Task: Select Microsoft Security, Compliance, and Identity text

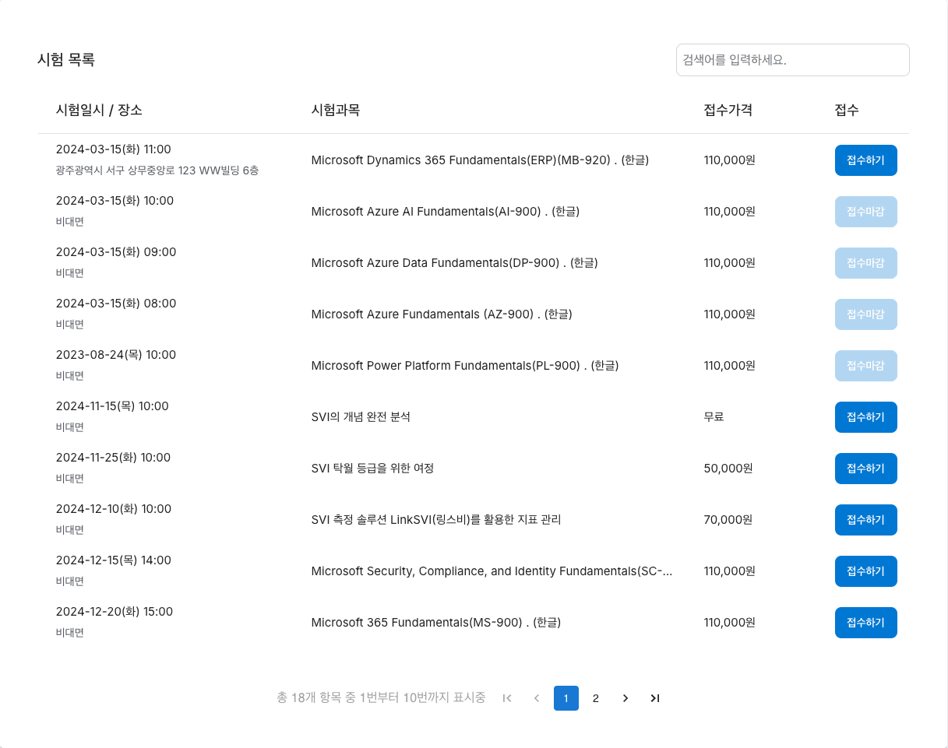Action: [492, 571]
